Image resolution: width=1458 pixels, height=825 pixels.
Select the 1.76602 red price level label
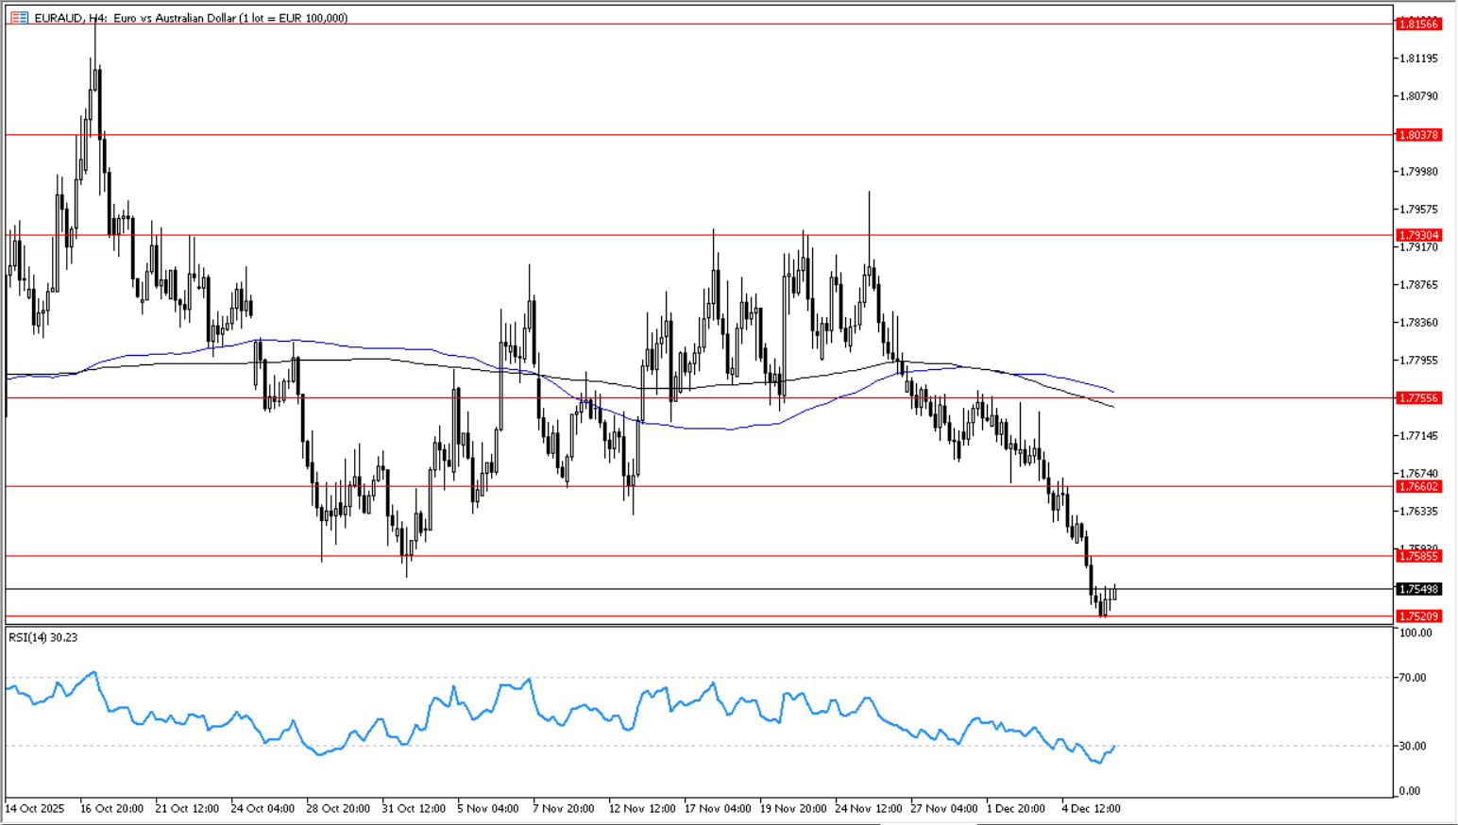(1418, 487)
